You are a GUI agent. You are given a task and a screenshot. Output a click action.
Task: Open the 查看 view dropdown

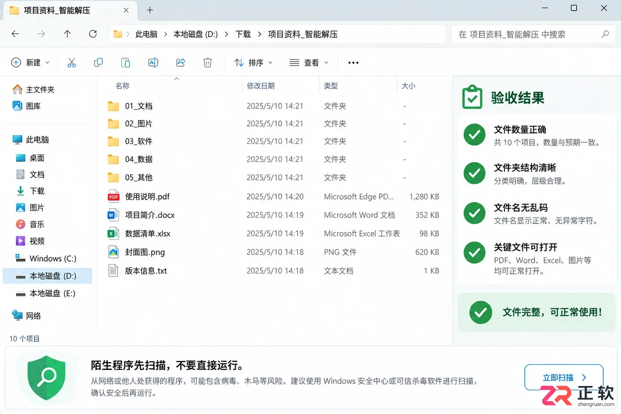point(309,63)
